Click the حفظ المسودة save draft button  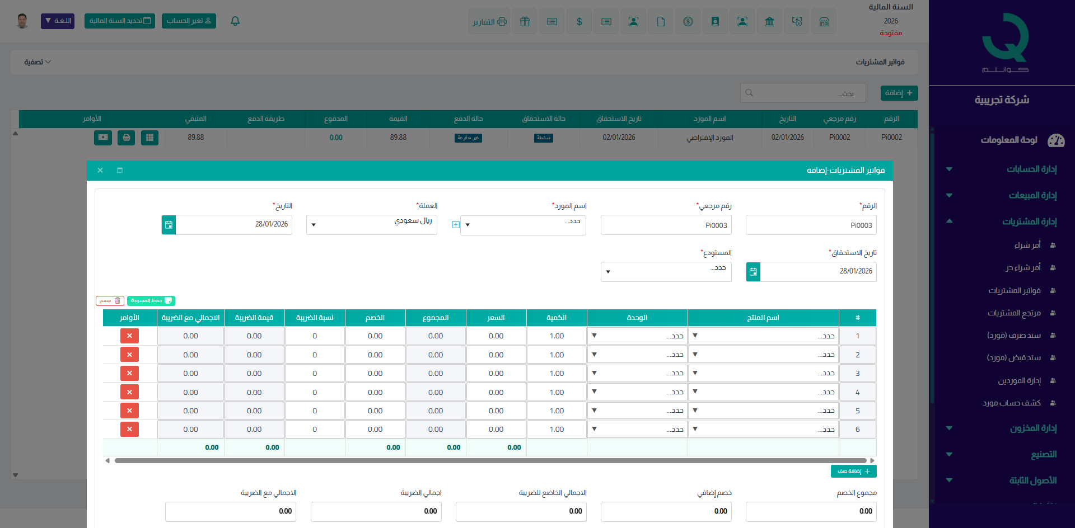(x=151, y=301)
